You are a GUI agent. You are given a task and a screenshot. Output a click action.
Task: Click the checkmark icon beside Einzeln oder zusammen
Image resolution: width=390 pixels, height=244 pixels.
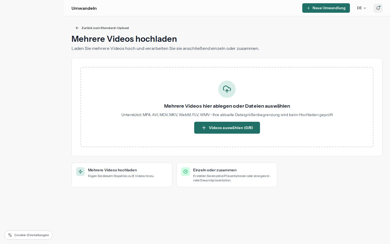[186, 172]
